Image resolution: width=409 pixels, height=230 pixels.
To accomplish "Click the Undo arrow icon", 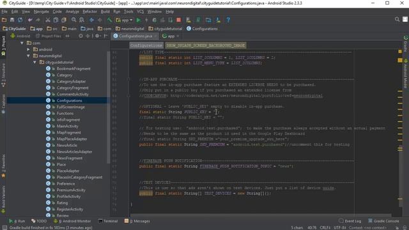I will [30, 20].
